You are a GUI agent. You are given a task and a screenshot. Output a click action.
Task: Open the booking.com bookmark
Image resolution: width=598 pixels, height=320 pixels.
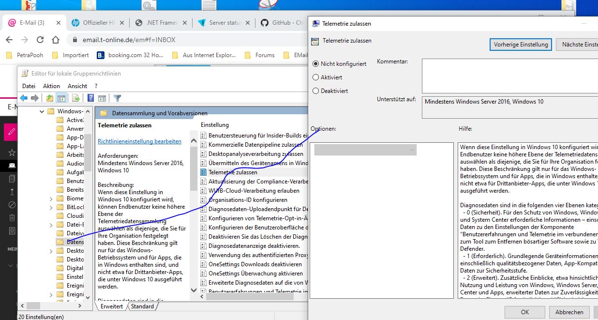pyautogui.click(x=130, y=55)
